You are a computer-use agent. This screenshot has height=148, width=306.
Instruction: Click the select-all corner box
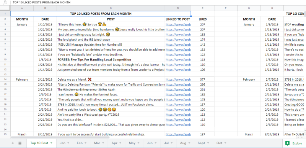[x=5, y=8]
